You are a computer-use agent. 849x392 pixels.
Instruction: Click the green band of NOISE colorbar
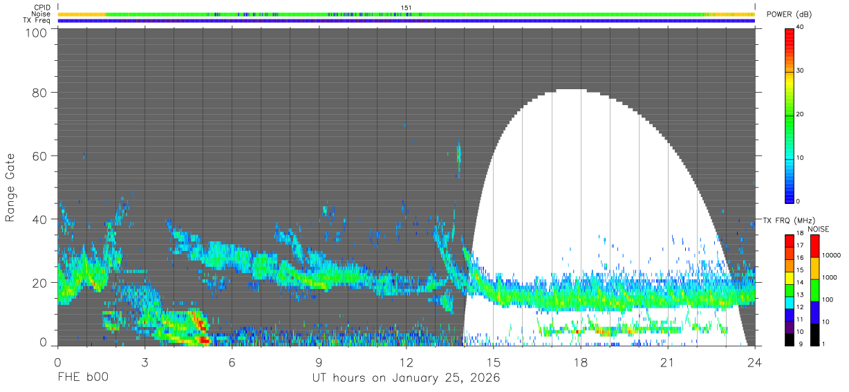[x=814, y=290]
